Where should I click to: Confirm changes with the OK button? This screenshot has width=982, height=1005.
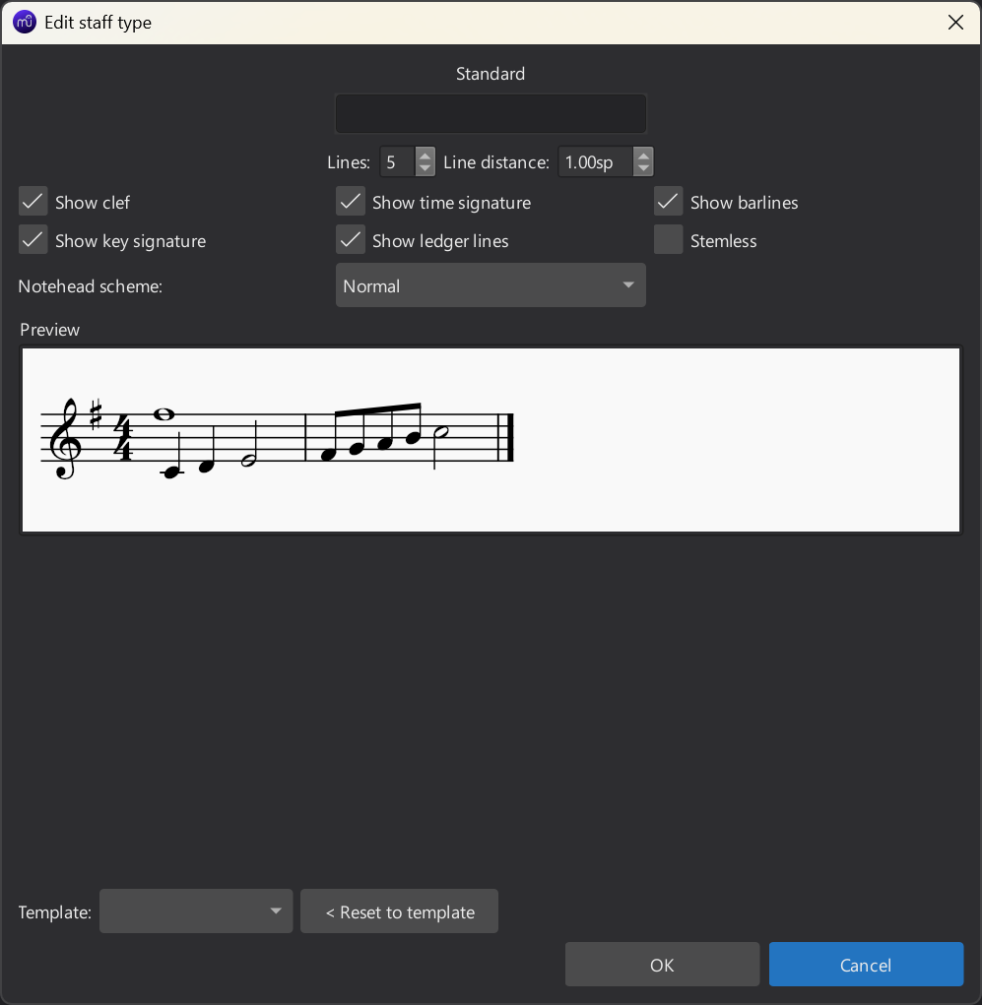(662, 965)
